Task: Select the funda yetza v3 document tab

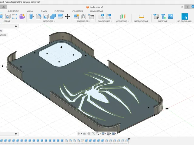Action: coord(95,7)
